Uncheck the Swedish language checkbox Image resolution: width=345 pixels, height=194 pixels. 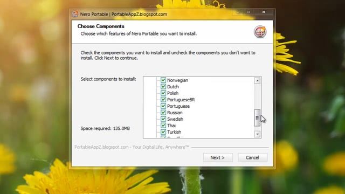pos(163,119)
